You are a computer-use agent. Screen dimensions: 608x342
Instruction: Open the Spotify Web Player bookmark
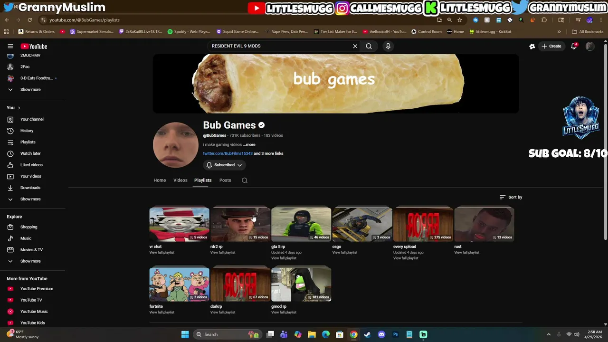[189, 31]
